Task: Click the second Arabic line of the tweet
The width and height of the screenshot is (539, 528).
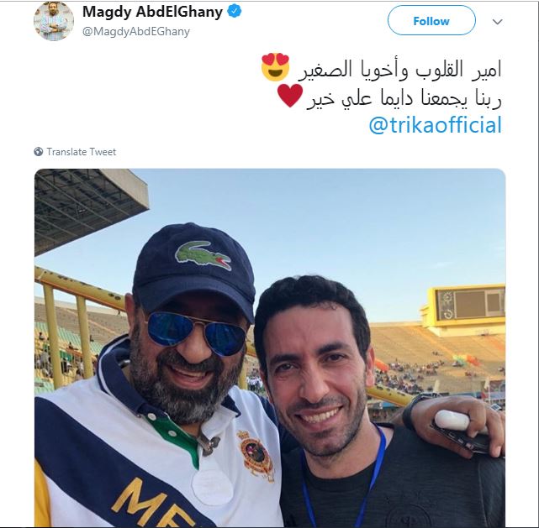Action: [404, 100]
